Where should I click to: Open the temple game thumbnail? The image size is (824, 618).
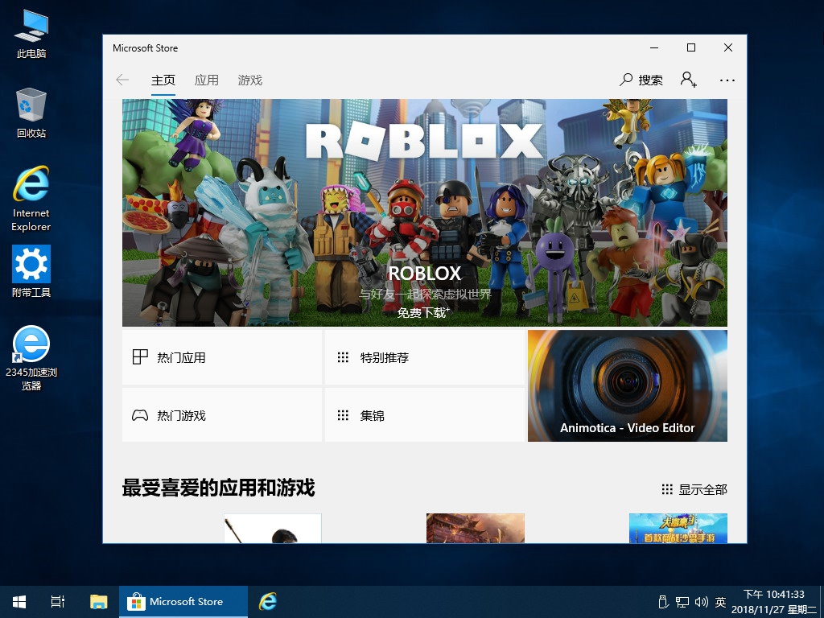coord(475,528)
